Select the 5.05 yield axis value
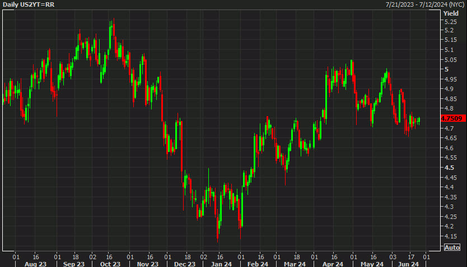Viewport: 467px width, 267px height. pyautogui.click(x=451, y=60)
